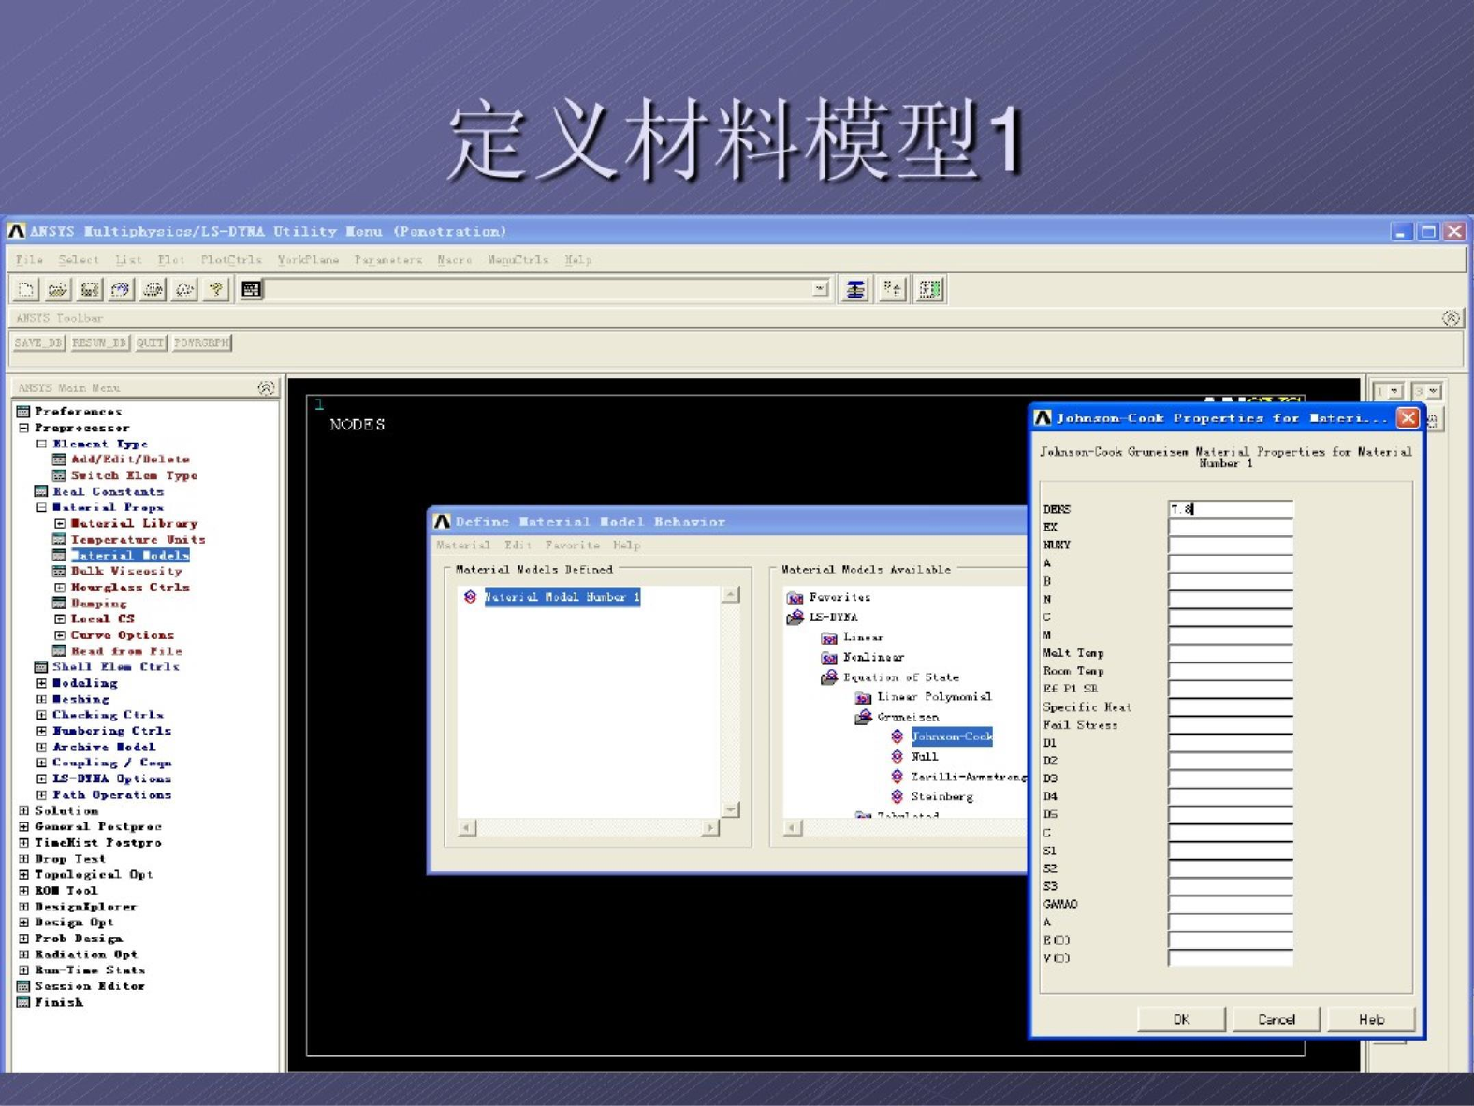Open Temperature Units dialog item

(x=138, y=540)
